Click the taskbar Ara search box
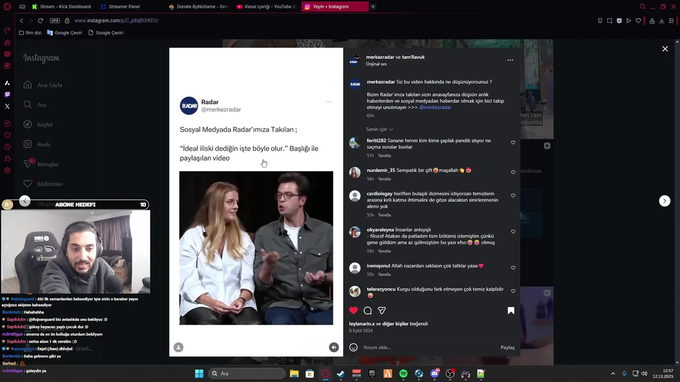680x382 pixels. click(247, 374)
